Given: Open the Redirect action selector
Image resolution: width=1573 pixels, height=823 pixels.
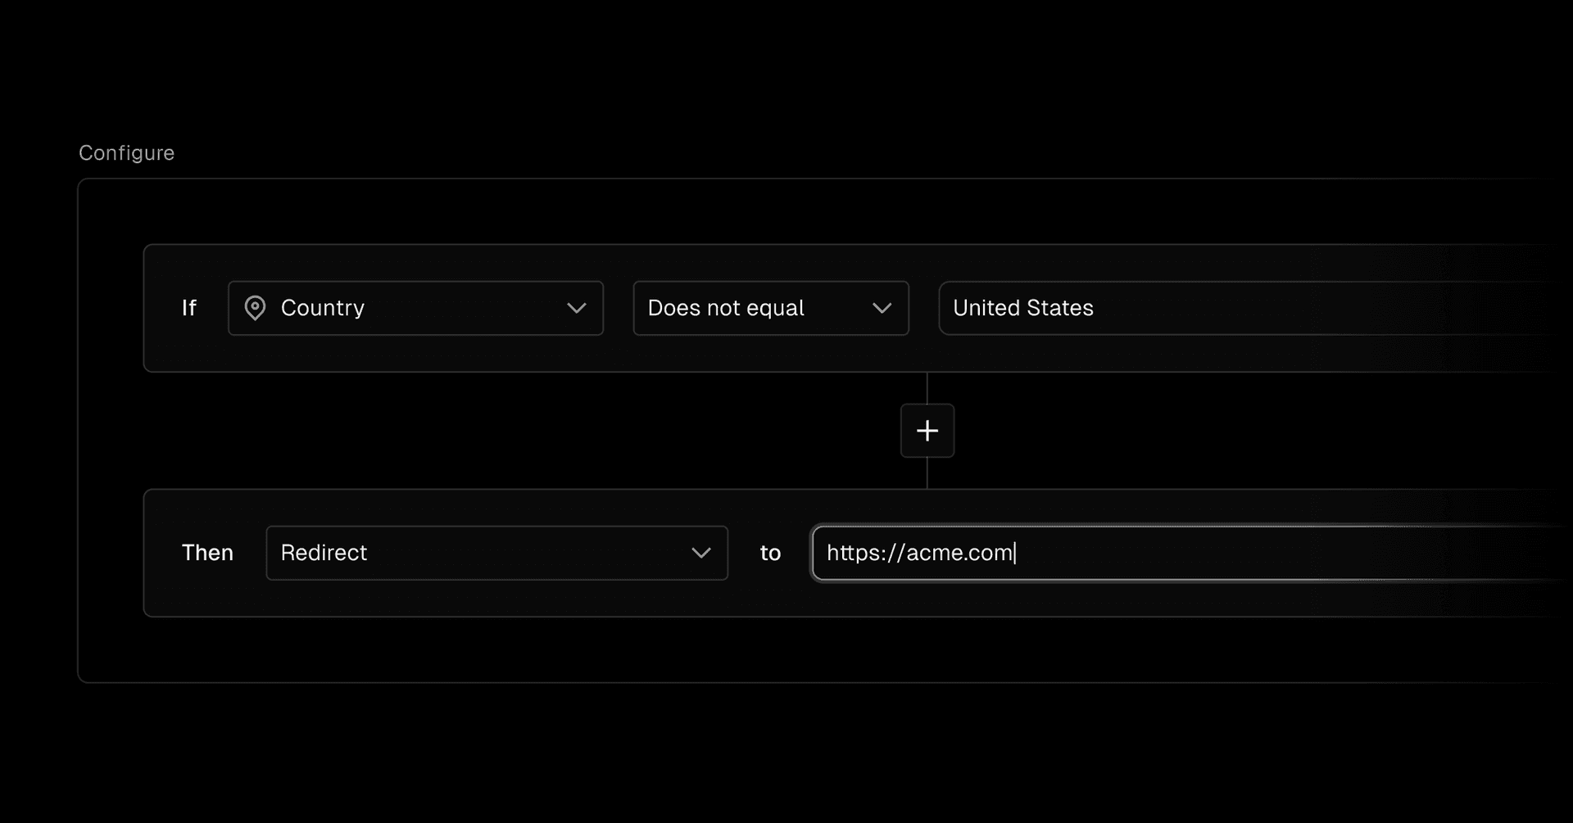Looking at the screenshot, I should coord(496,553).
